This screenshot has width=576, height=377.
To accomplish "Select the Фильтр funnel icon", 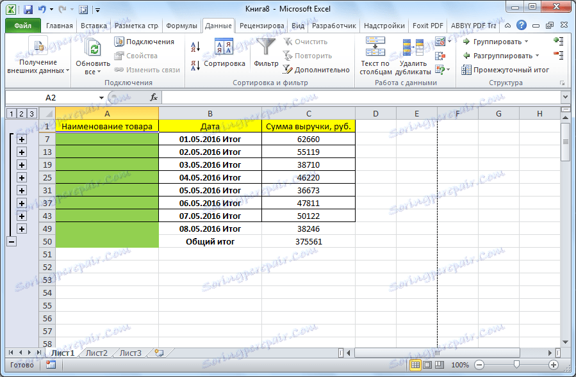I will [265, 48].
